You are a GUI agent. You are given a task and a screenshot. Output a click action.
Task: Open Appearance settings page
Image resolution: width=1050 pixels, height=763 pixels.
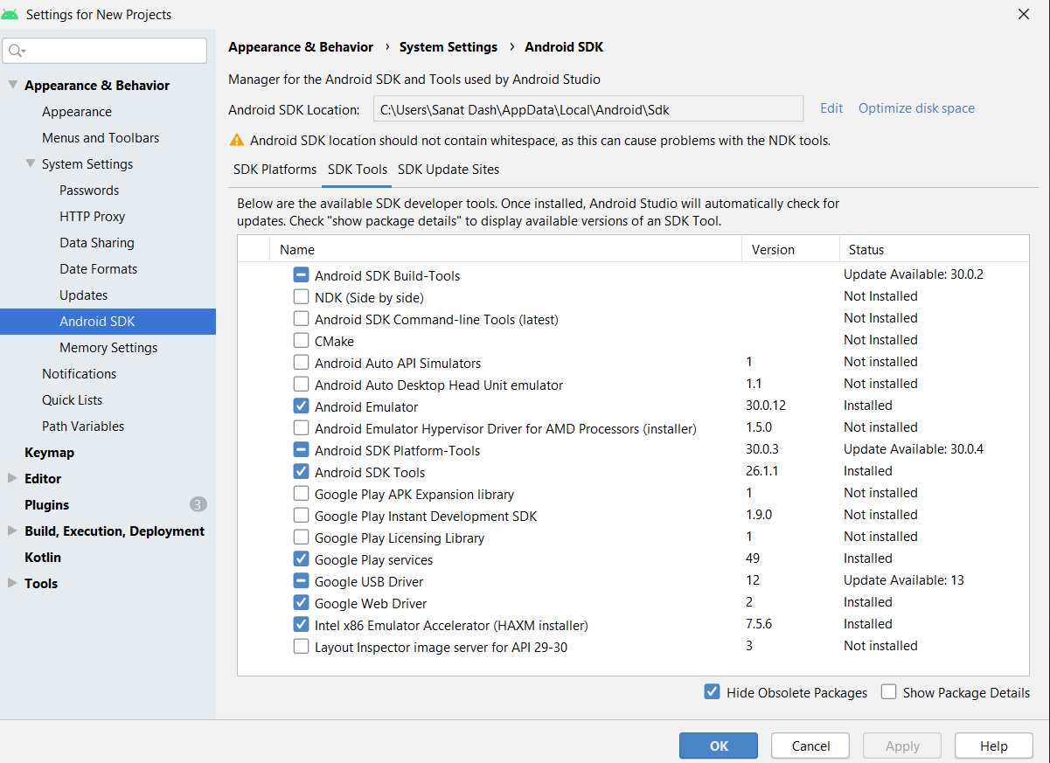(77, 112)
